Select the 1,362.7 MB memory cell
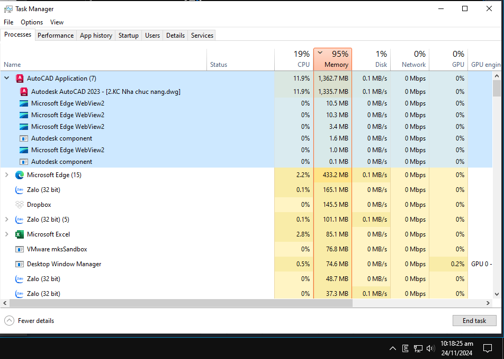This screenshot has height=359, width=504. point(333,78)
